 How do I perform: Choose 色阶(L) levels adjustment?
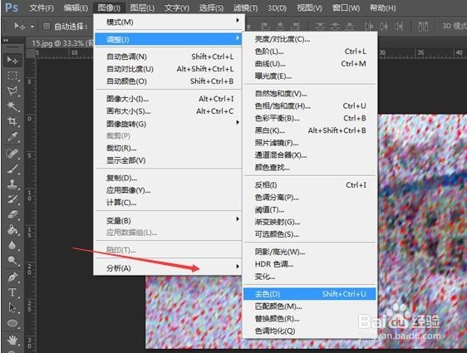(310, 51)
